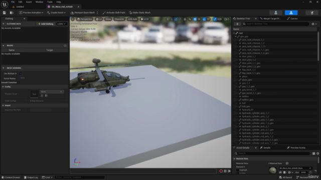Image resolution: width=321 pixels, height=180 pixels.
Task: Toggle scale snapping button in viewport
Action: tap(215, 19)
